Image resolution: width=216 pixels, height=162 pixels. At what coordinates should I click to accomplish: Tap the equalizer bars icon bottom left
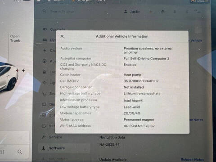click(x=2, y=152)
